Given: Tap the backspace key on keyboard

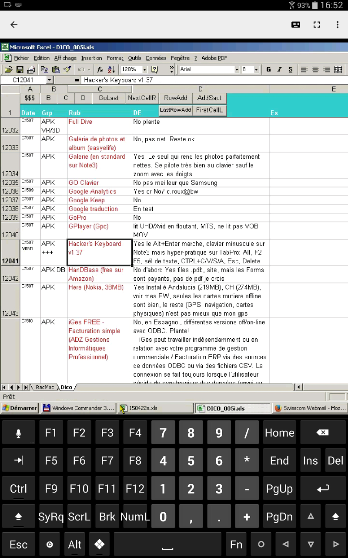Looking at the screenshot, I should 322,433.
